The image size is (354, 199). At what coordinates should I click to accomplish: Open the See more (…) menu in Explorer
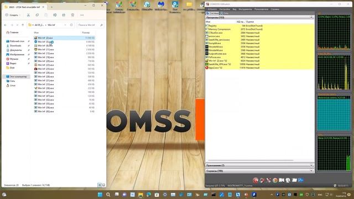click(x=82, y=15)
